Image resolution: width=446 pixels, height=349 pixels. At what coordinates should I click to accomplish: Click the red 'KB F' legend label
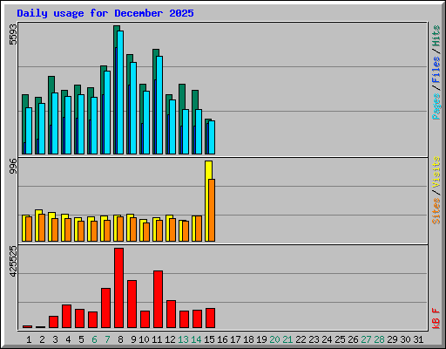436,318
